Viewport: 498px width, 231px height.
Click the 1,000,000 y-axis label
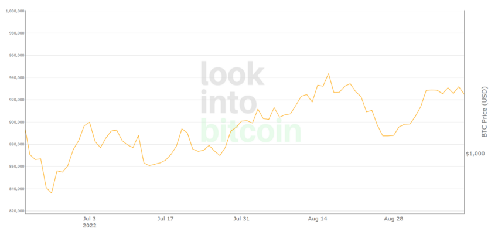15,11
